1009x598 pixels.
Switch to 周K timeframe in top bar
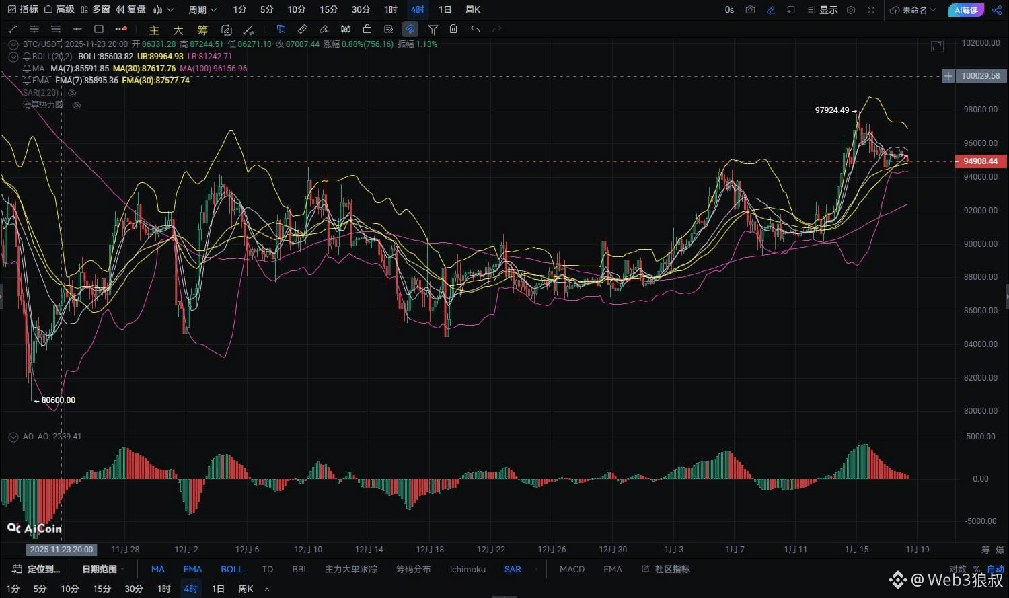(473, 10)
